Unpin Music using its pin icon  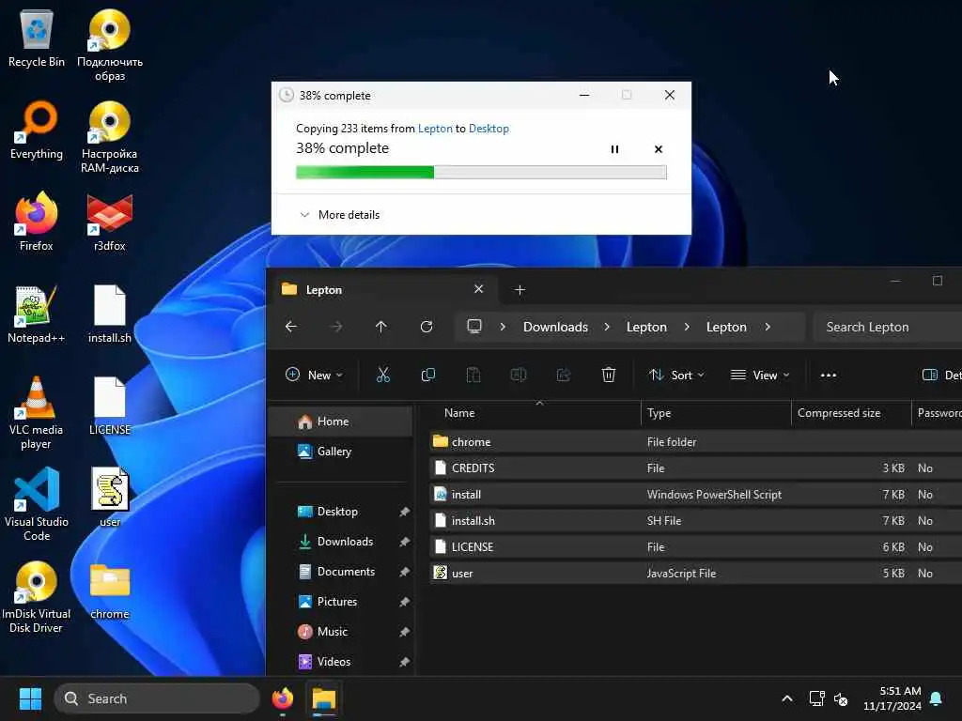click(404, 632)
